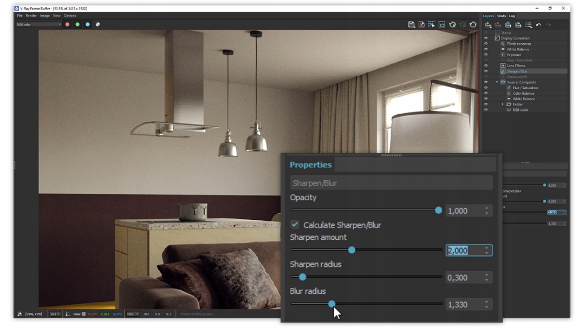Click the undo arrow in the Layers toolbar
The height and width of the screenshot is (328, 585).
point(538,24)
